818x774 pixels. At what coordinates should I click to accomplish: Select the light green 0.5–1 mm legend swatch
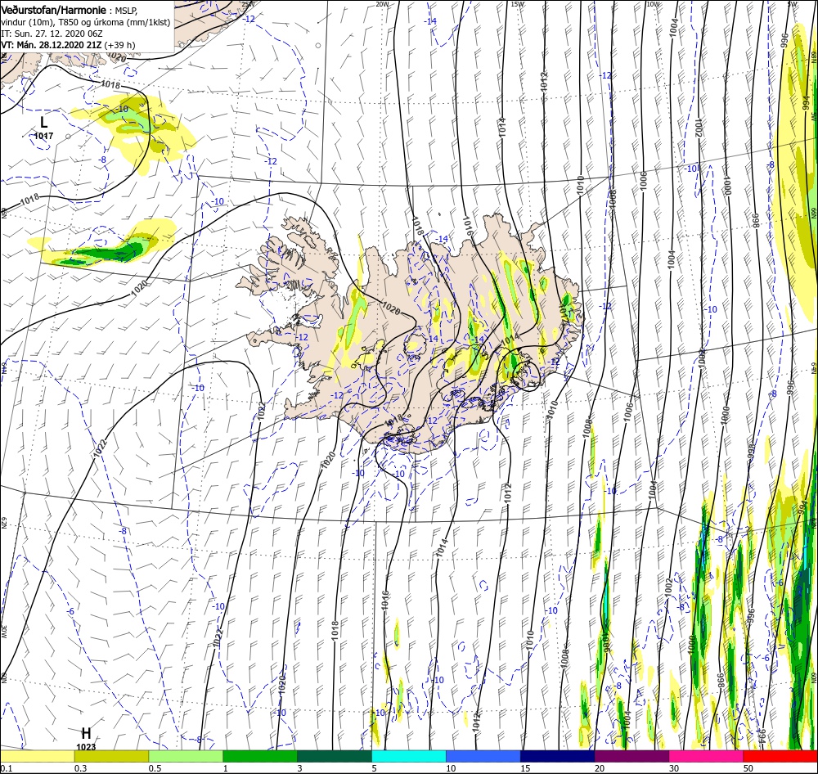186,756
